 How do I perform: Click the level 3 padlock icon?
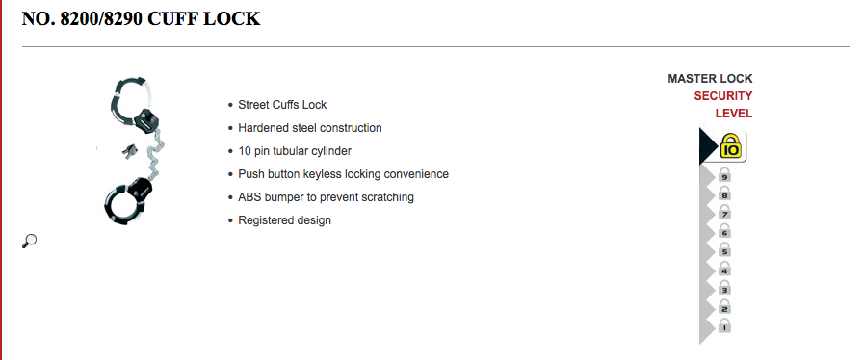pos(724,288)
